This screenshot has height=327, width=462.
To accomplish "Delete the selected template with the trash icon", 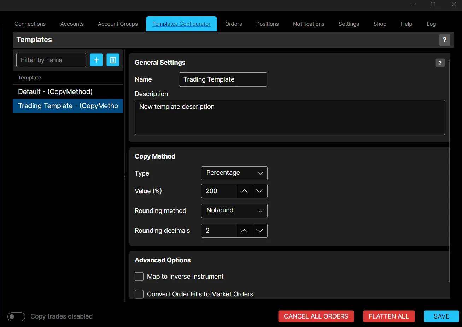I will coord(113,60).
